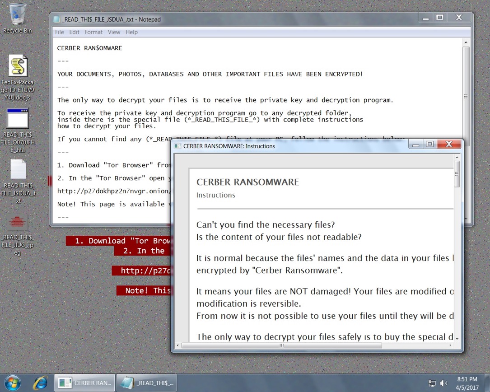Open the Notepad Format menu

pyautogui.click(x=93, y=32)
